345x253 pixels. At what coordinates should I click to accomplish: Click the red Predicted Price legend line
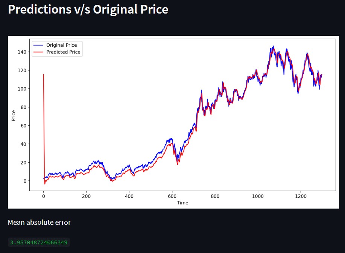point(38,52)
